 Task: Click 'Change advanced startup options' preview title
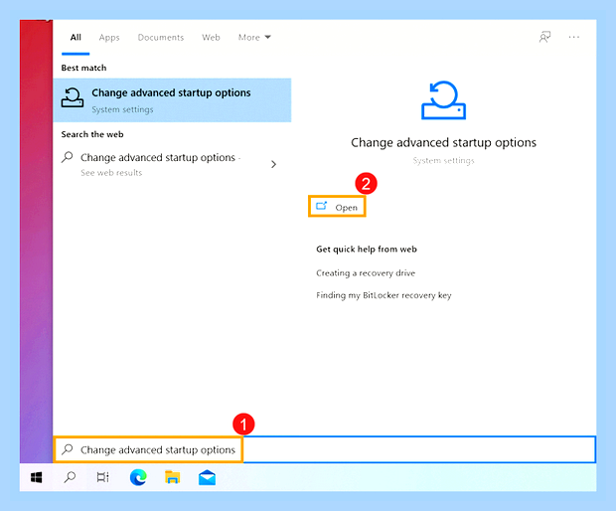click(443, 142)
